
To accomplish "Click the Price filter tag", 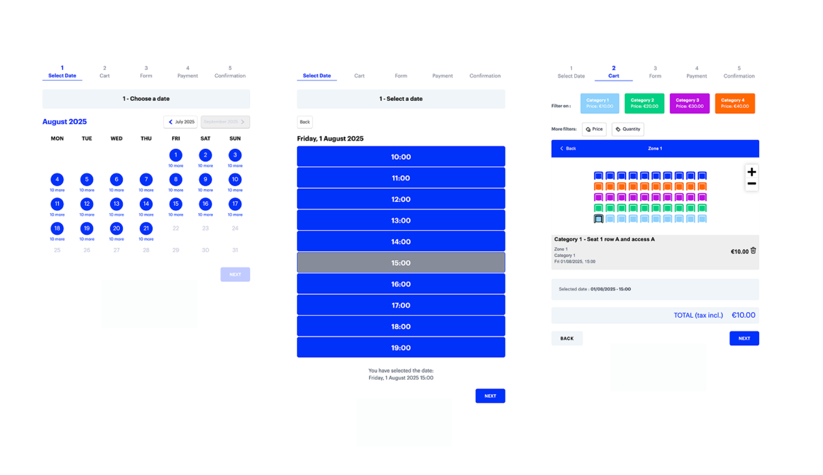I will [594, 129].
